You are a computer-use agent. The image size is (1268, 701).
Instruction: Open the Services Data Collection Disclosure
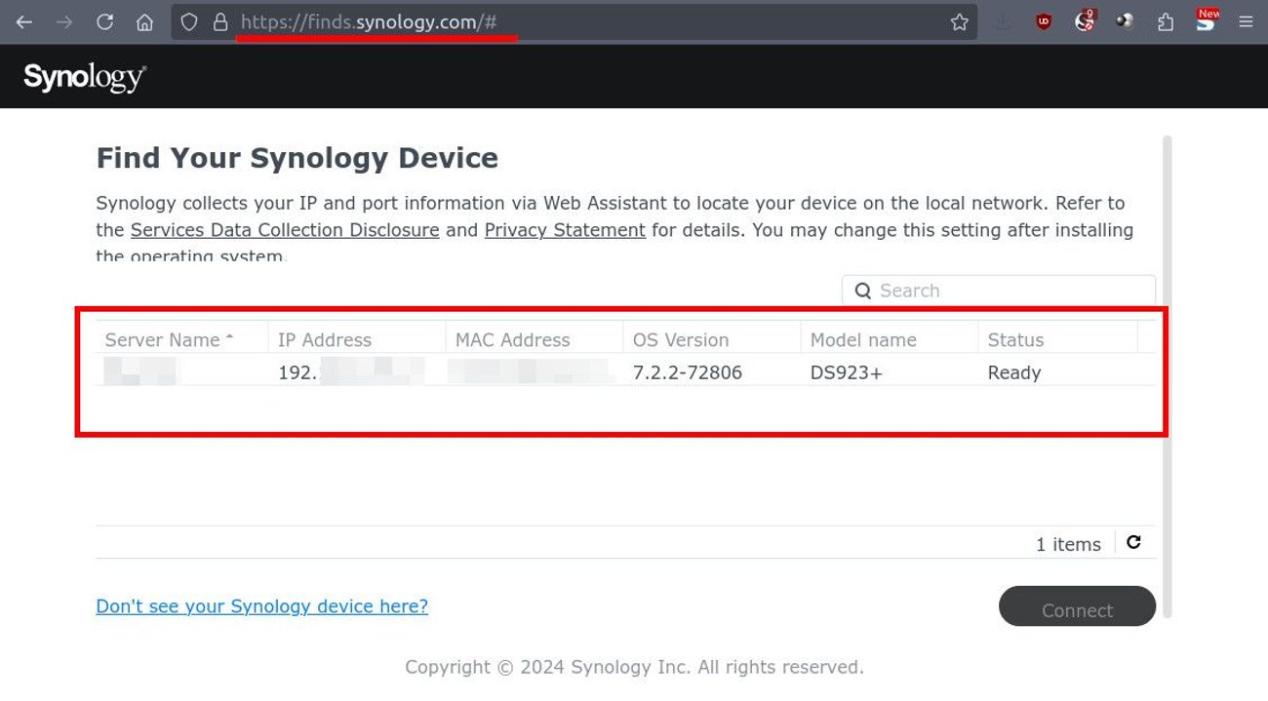(285, 230)
